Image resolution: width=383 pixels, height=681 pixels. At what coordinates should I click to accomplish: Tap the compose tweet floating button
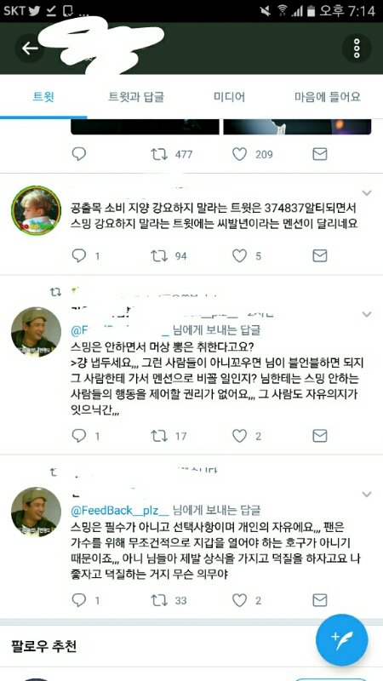[342, 640]
